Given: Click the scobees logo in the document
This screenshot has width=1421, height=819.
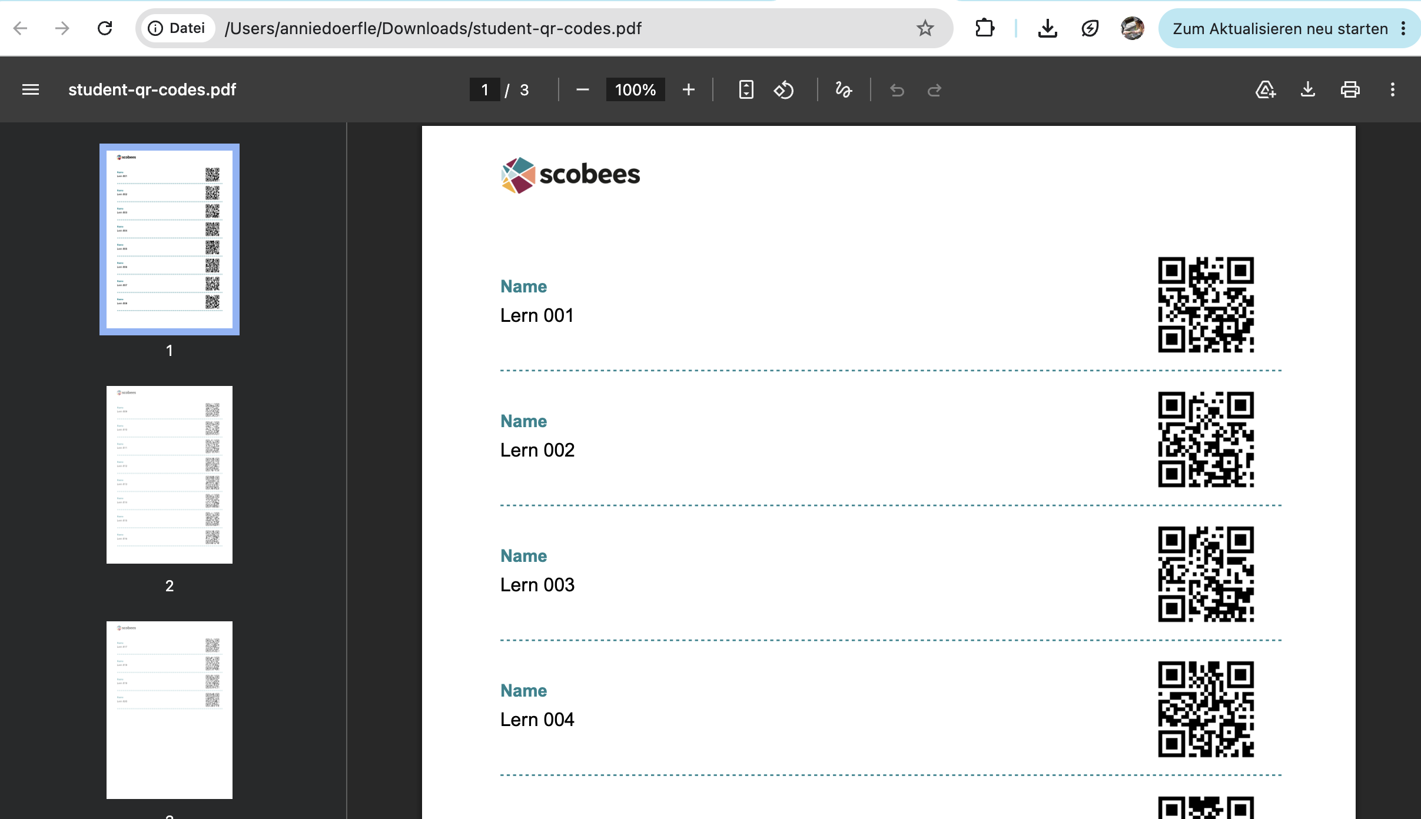Looking at the screenshot, I should click(570, 175).
